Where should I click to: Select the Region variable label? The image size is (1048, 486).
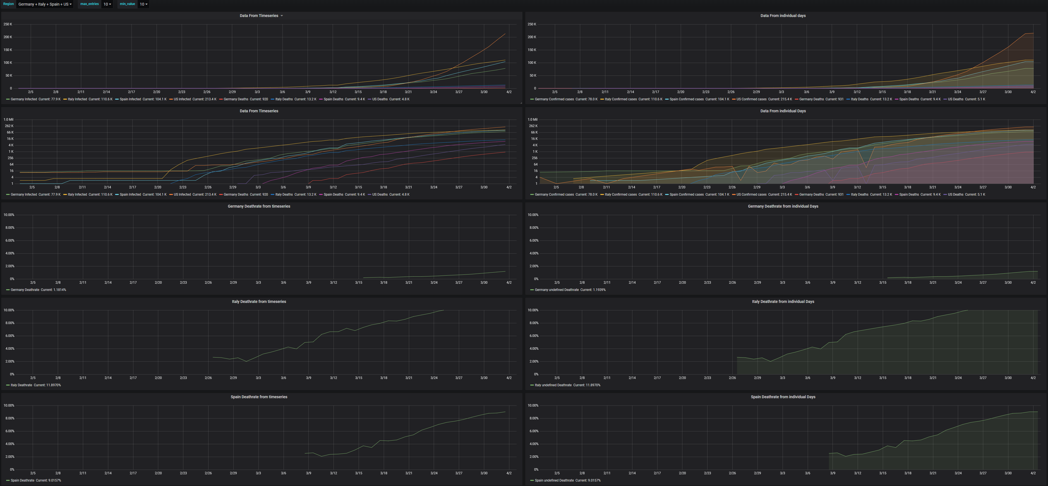pos(9,4)
